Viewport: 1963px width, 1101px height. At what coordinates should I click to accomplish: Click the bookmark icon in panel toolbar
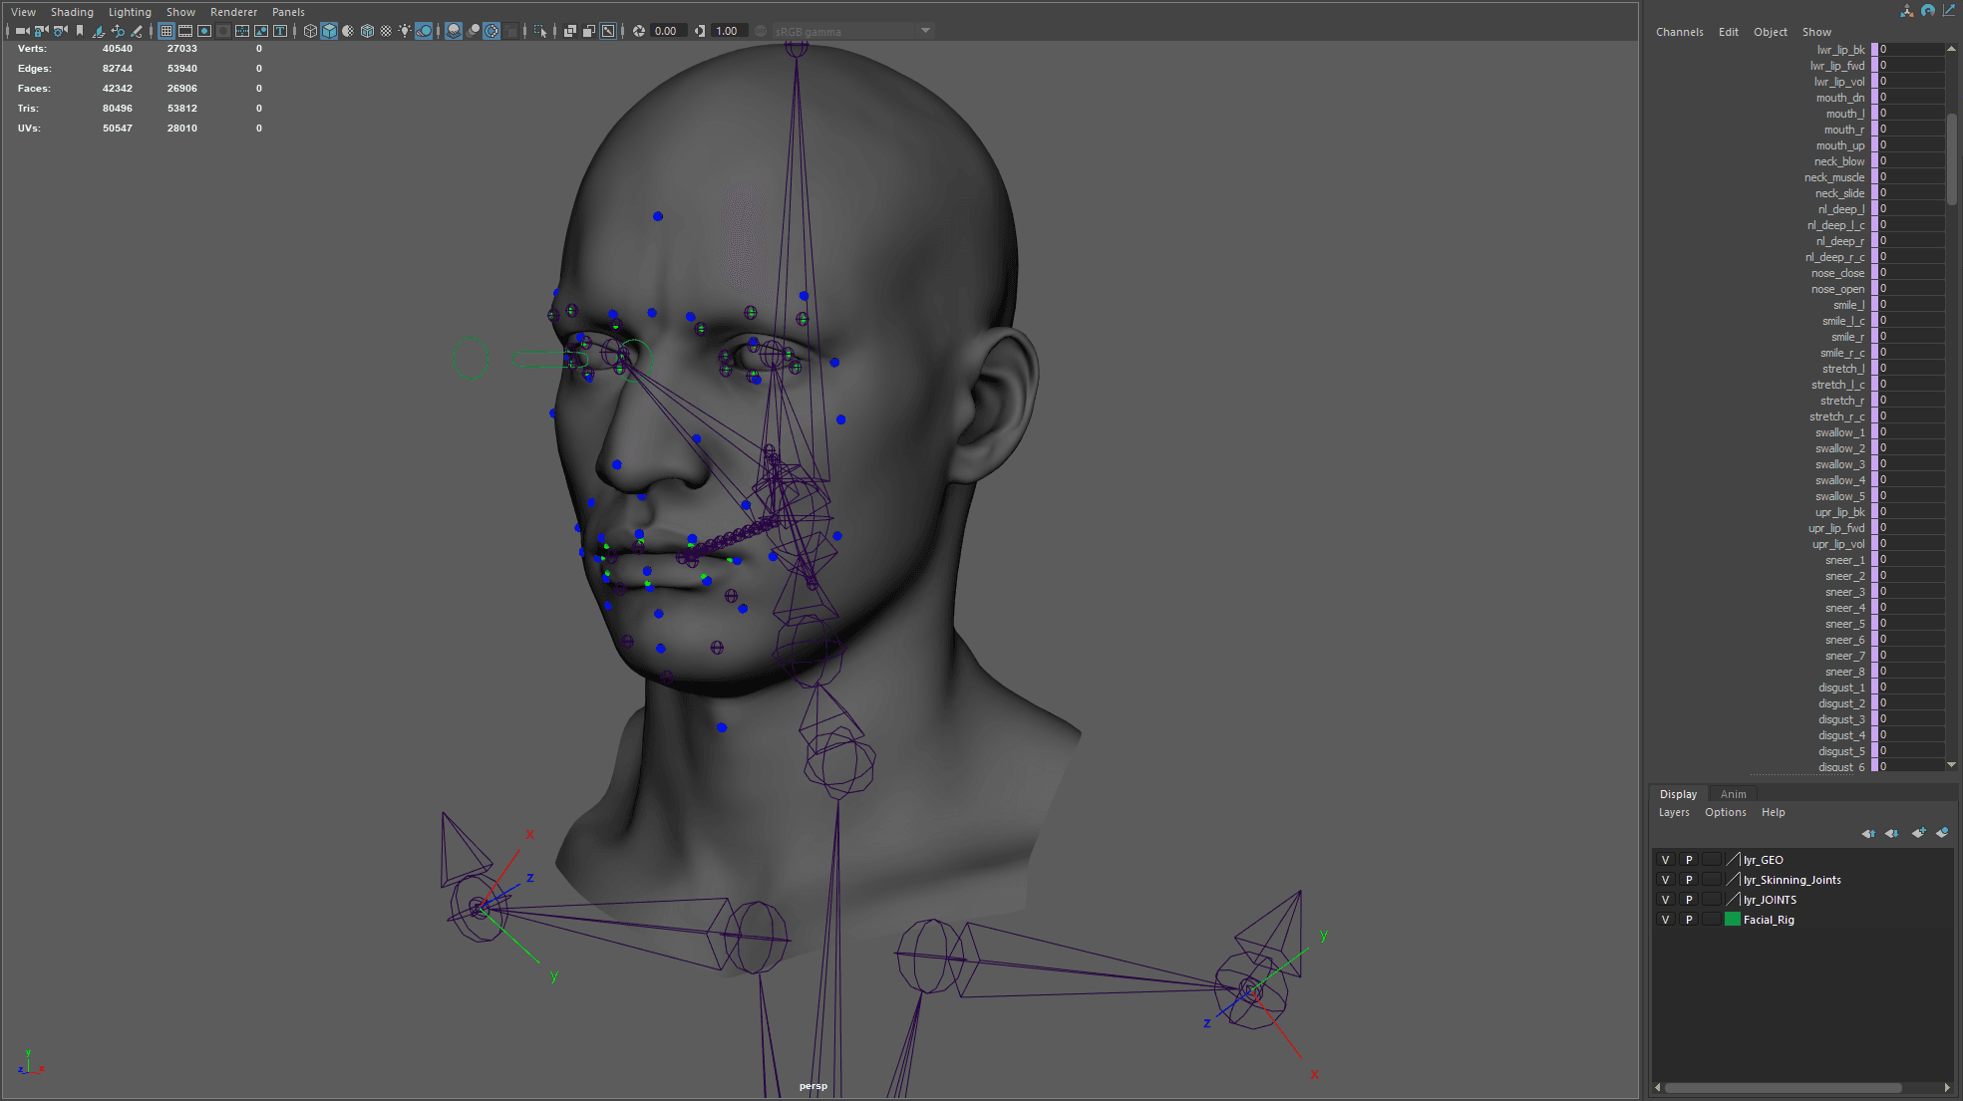pos(80,31)
